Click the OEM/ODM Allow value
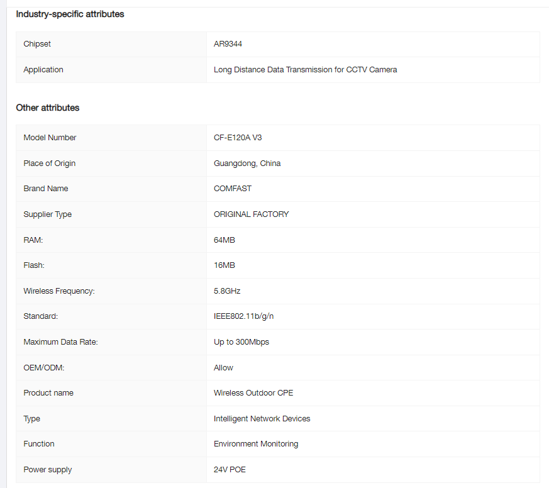Screen dimensions: 549x488 click(x=223, y=368)
